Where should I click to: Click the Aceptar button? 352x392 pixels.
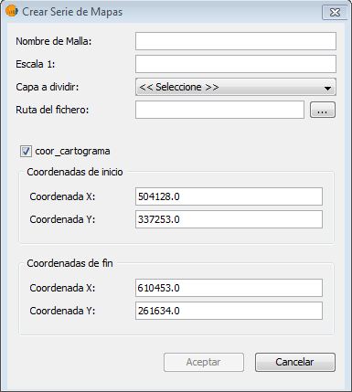[x=204, y=362]
